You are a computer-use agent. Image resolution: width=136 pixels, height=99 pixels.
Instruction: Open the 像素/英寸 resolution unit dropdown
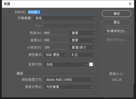click(82, 47)
